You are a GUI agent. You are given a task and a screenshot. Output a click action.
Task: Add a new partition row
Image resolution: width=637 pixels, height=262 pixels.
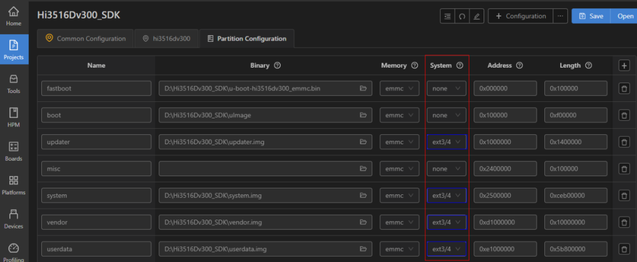point(623,65)
